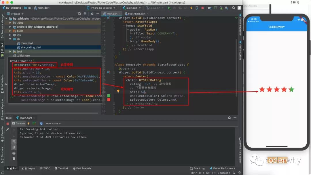Click Hot Restart icon in Run panel
The image size is (311, 175).
pos(34,123)
